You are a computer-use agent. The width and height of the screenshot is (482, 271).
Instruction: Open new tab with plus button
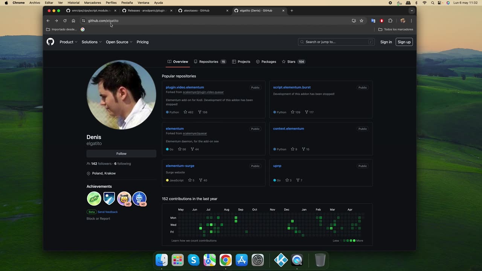coord(292,11)
